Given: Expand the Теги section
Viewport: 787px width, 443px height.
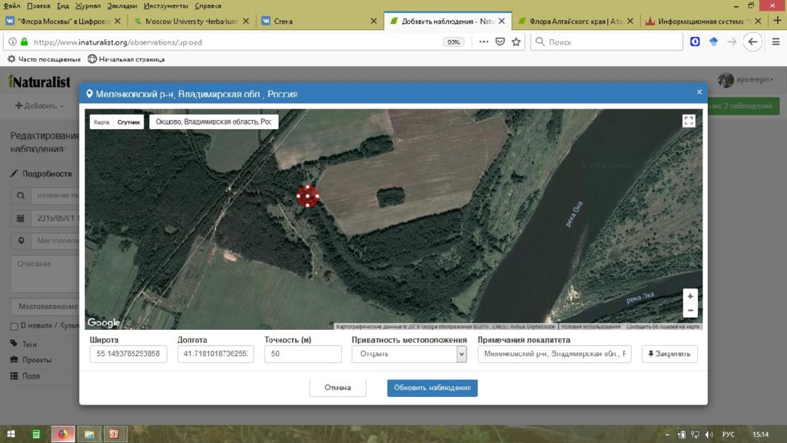Looking at the screenshot, I should (x=24, y=344).
